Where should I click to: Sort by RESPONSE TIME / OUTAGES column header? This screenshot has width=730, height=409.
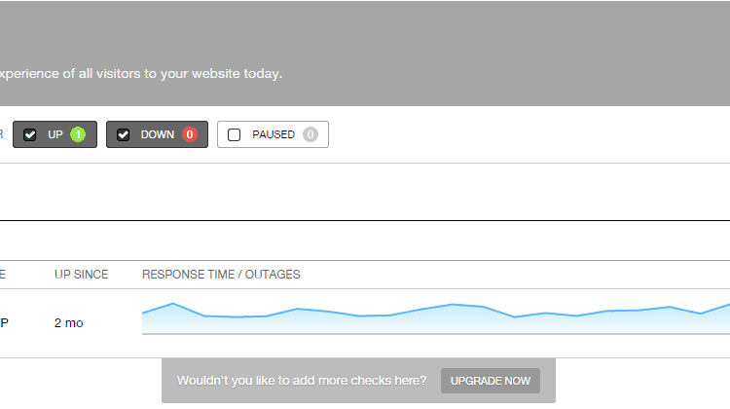pos(221,275)
